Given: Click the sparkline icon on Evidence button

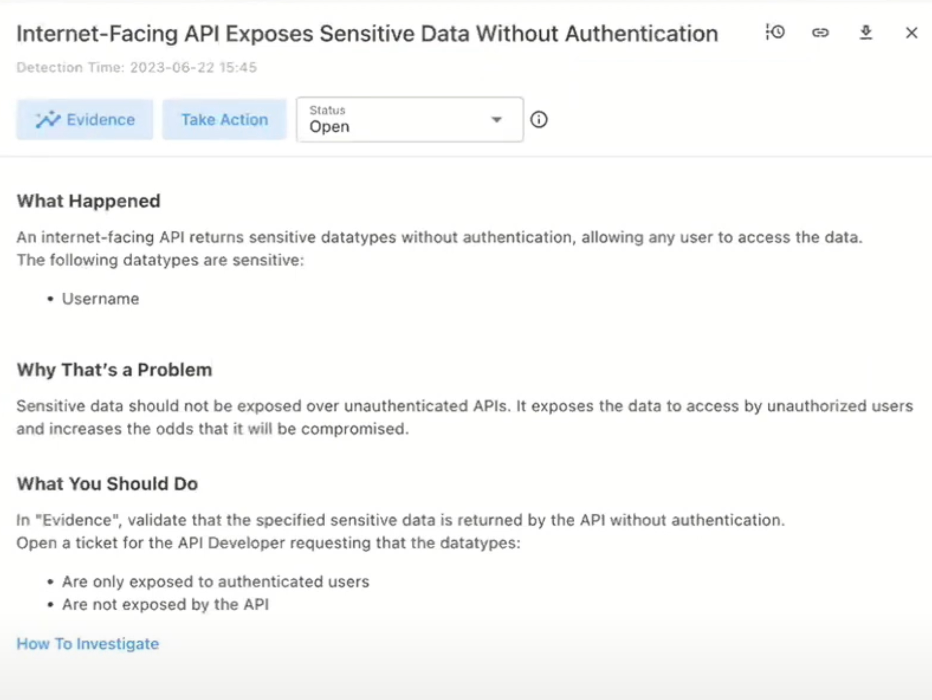Looking at the screenshot, I should pos(47,120).
